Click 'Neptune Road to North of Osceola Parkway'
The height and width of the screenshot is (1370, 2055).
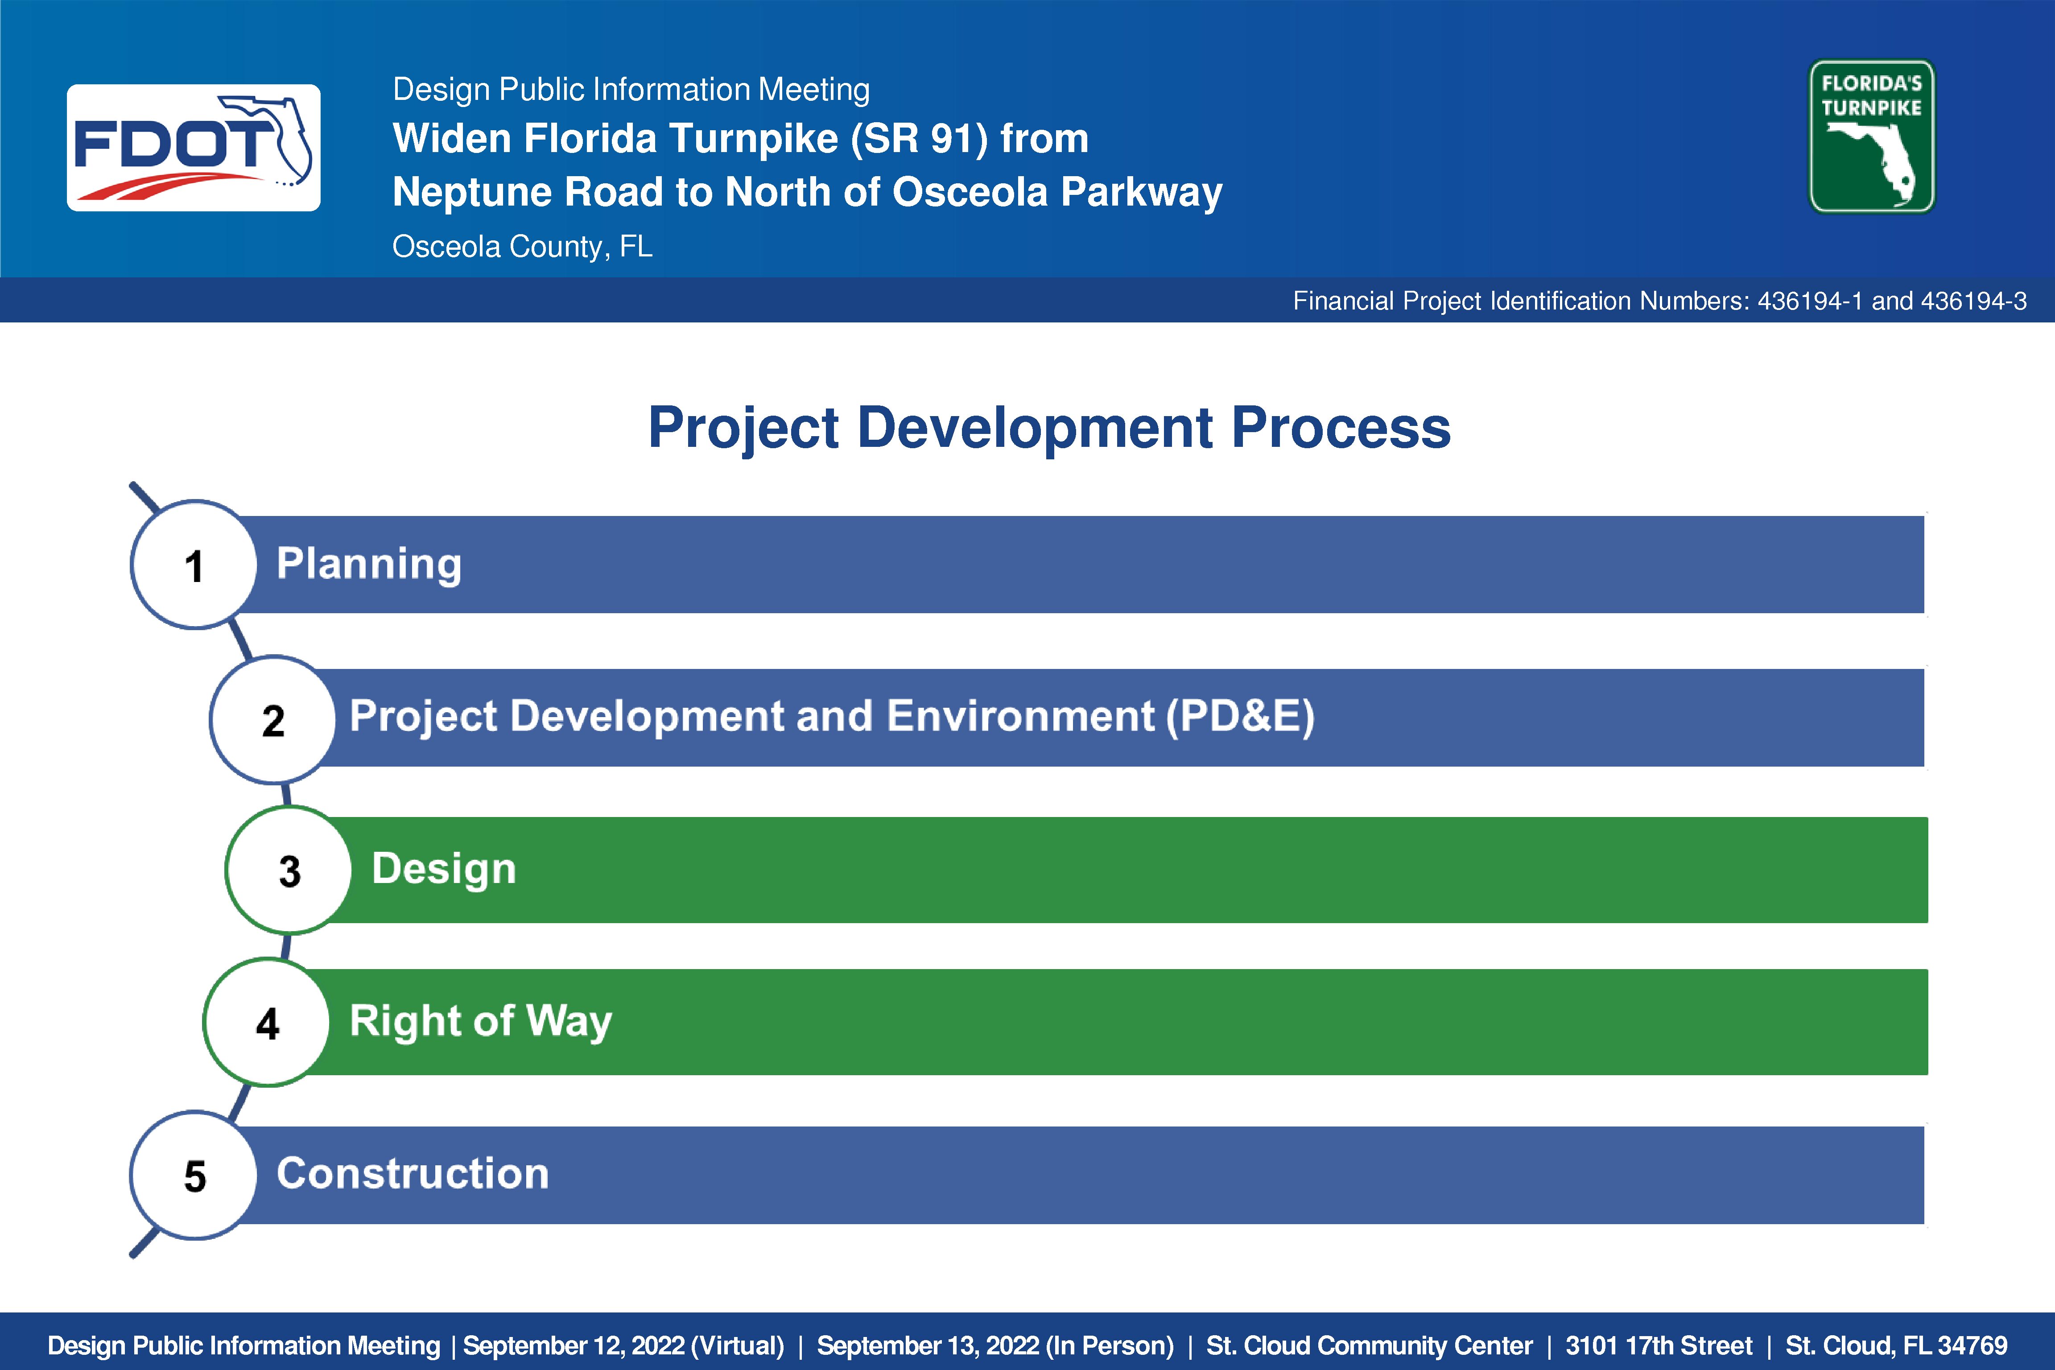[x=807, y=192]
